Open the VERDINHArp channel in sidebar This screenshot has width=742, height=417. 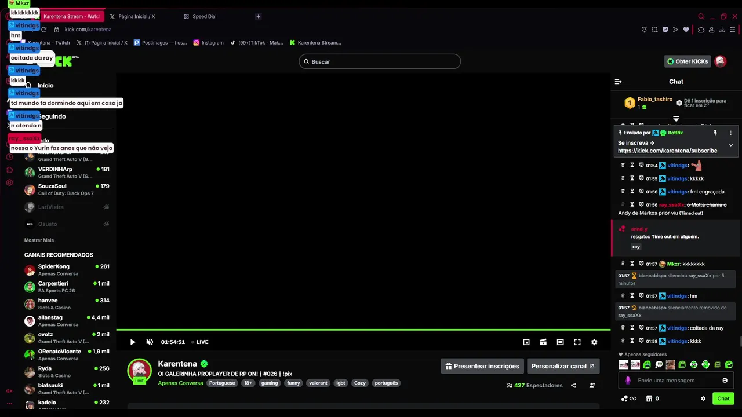tap(67, 173)
